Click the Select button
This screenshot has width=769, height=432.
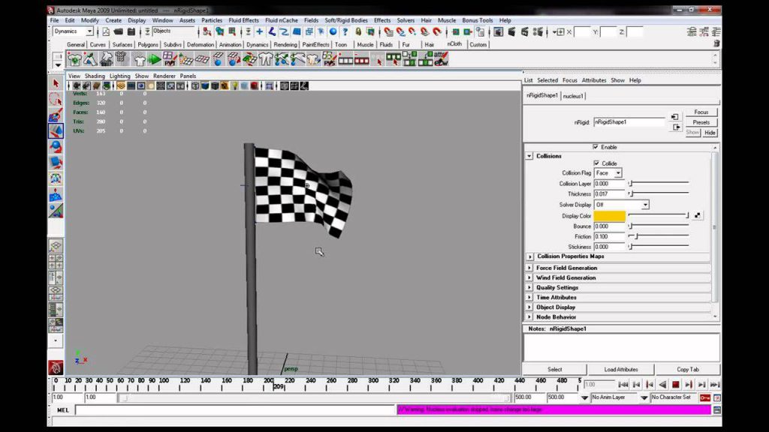555,370
